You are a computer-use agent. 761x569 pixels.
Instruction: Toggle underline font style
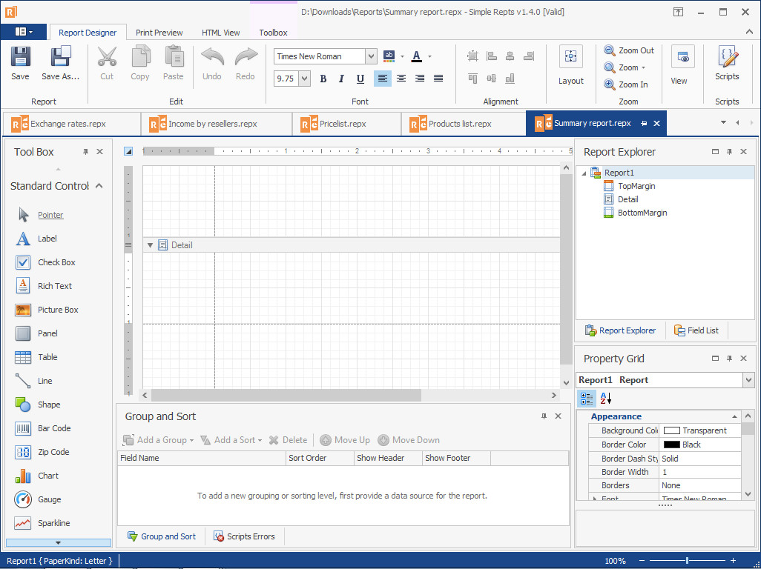[x=360, y=79]
